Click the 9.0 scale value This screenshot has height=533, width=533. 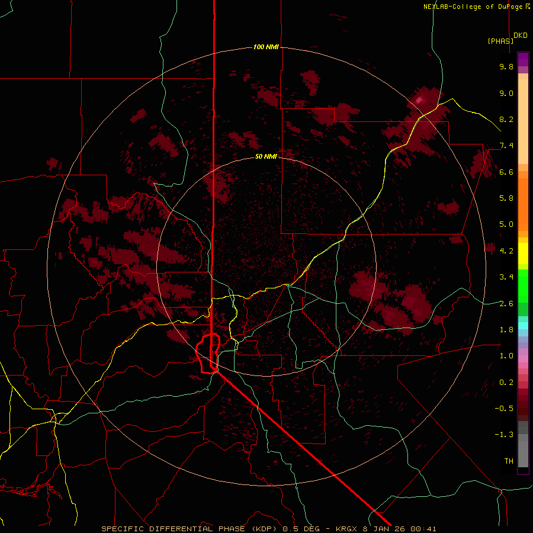click(506, 93)
